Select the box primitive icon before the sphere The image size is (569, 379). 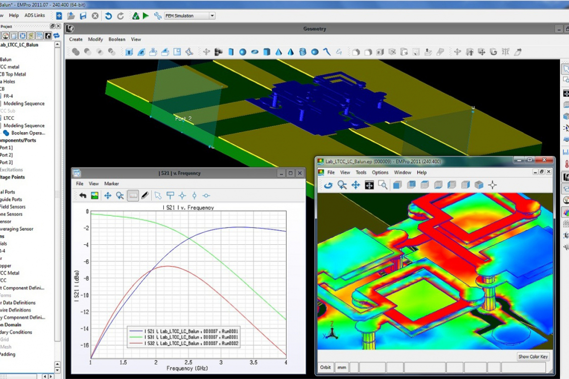click(231, 52)
